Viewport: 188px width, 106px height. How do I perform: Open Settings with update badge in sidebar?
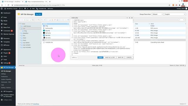click(x=6, y=63)
